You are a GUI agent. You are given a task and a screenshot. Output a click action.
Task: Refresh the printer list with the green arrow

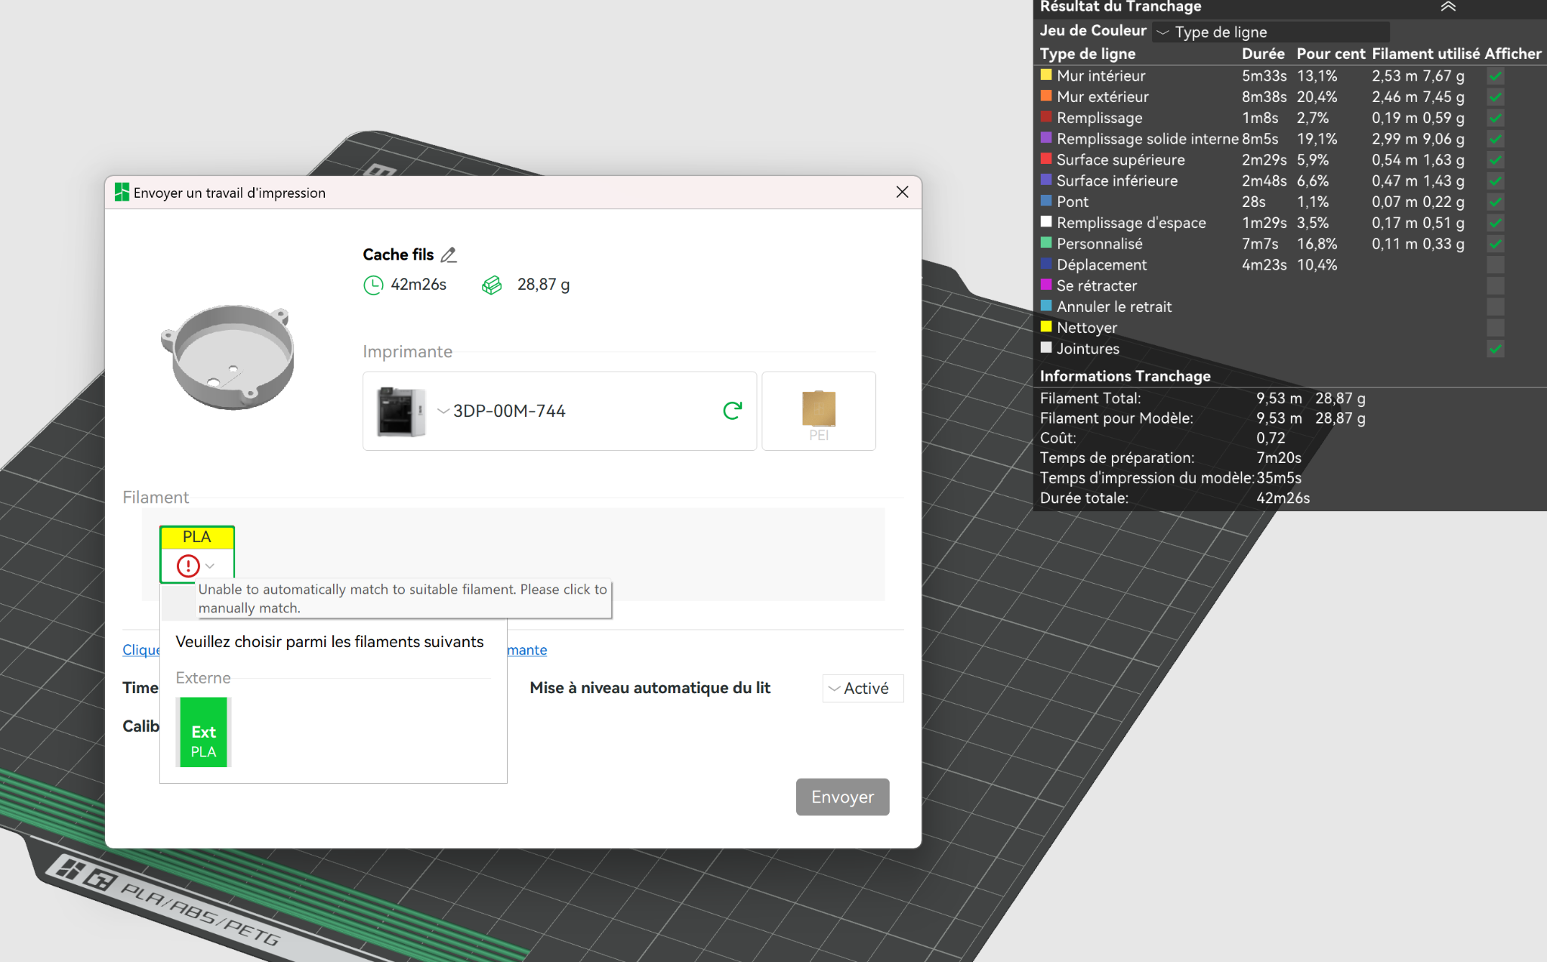(x=732, y=411)
